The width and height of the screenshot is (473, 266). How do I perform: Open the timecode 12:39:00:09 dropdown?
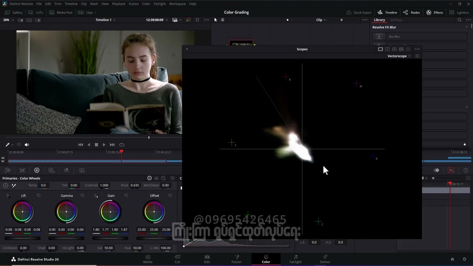click(x=157, y=20)
